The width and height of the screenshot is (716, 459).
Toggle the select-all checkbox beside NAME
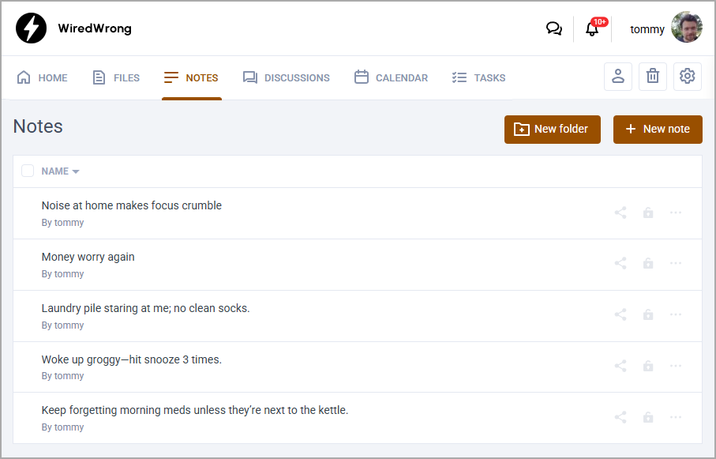tap(28, 171)
